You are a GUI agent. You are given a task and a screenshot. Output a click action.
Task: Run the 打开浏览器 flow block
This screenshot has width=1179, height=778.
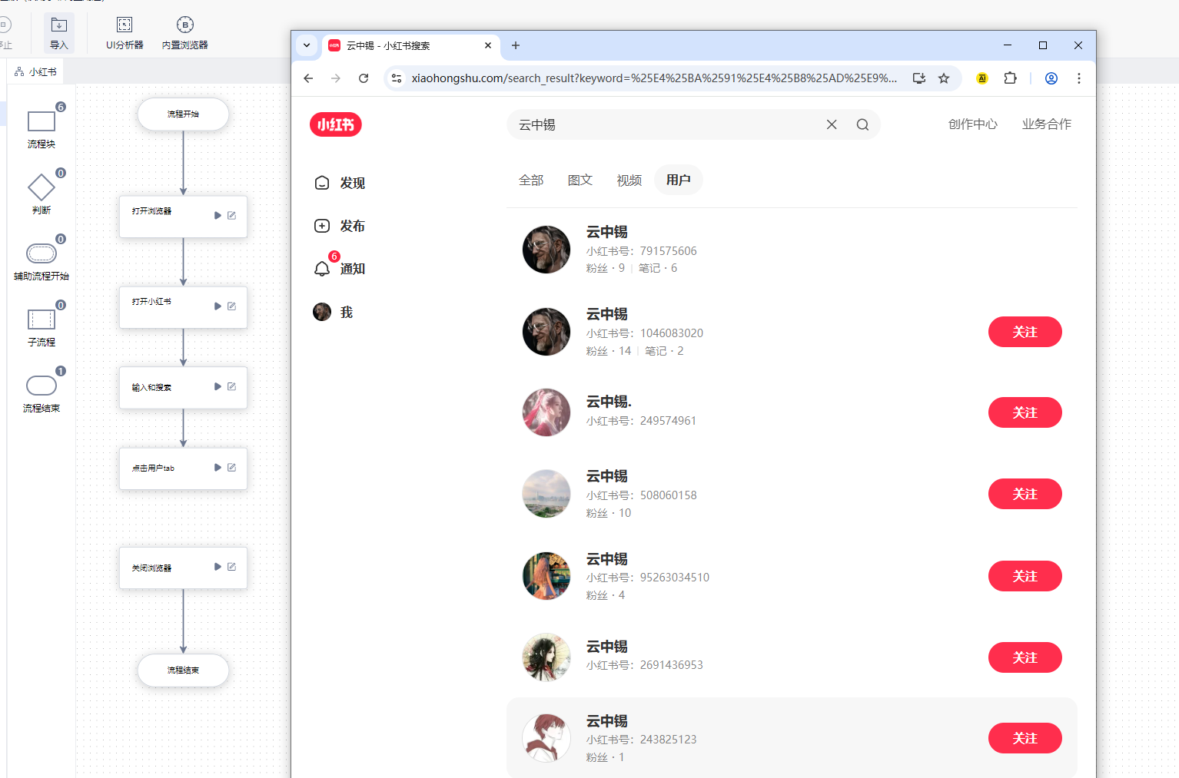218,216
